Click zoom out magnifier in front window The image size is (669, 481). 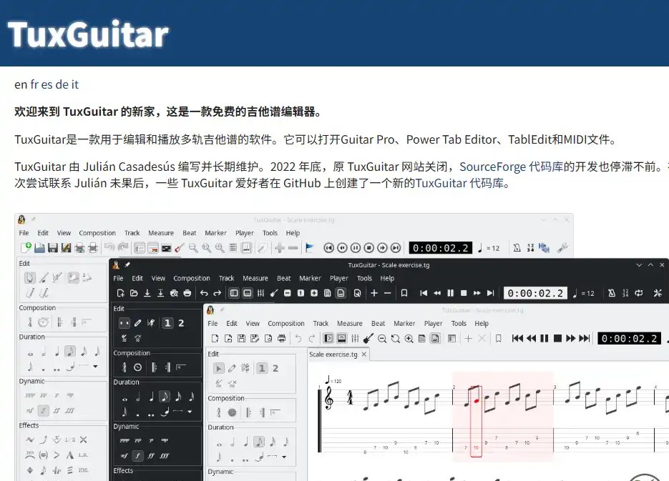[382, 339]
